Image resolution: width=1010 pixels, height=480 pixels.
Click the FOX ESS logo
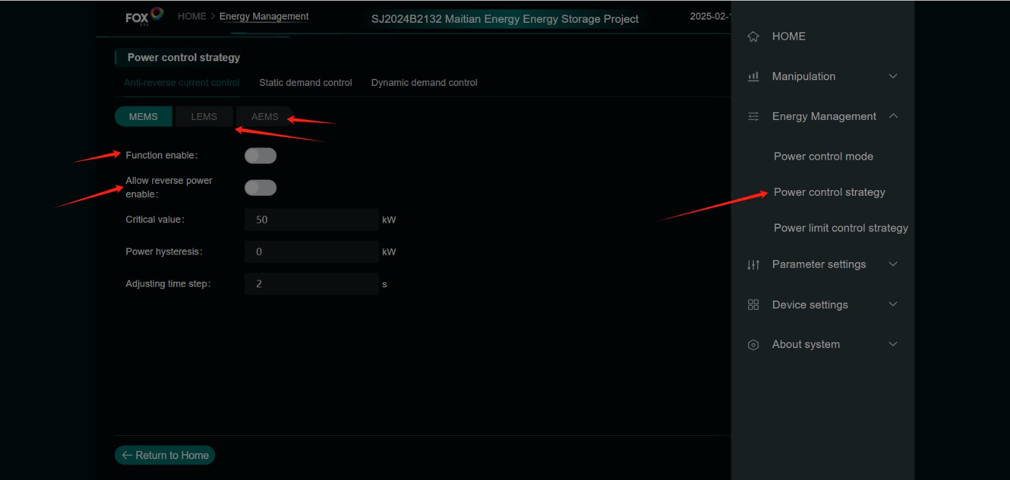145,16
